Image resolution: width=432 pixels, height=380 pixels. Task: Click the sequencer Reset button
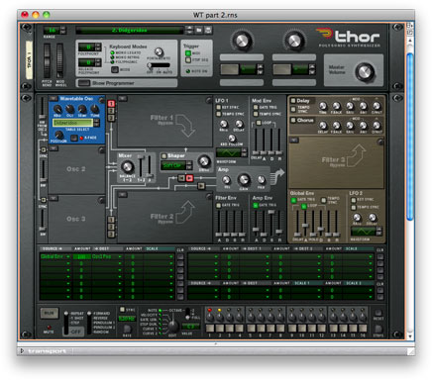pyautogui.click(x=378, y=313)
